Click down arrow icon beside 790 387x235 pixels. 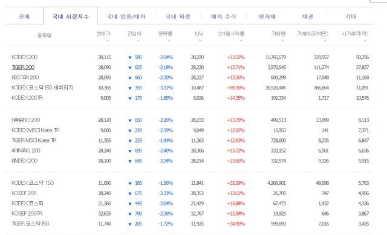coord(130,214)
